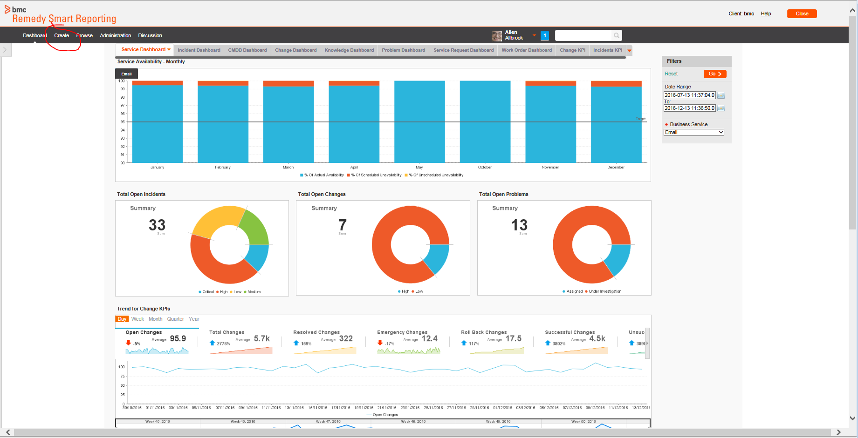858x438 pixels.
Task: Click the bmc logo
Action: point(15,9)
